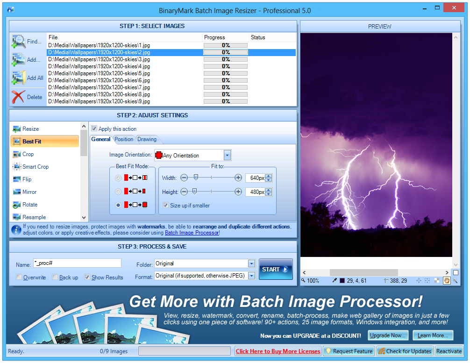The image size is (470, 363).
Task: Click the eyedropper color picker icon
Action: (335, 281)
